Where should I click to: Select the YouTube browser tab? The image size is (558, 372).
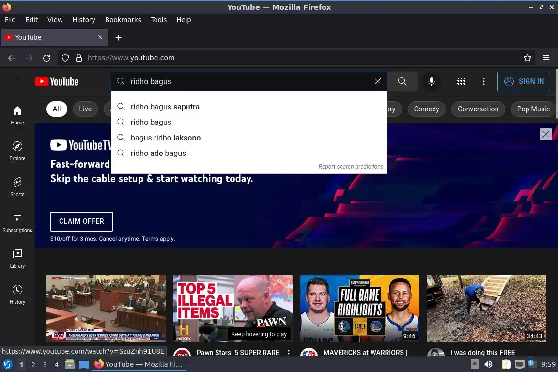[x=54, y=37]
